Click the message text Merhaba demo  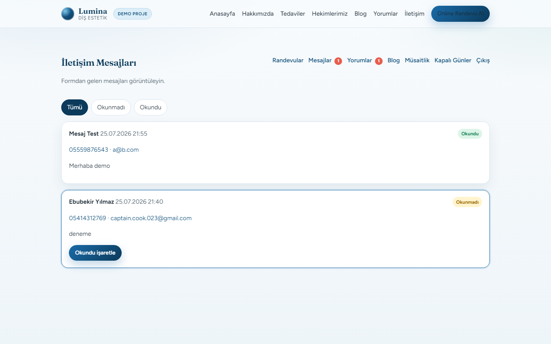click(x=90, y=166)
